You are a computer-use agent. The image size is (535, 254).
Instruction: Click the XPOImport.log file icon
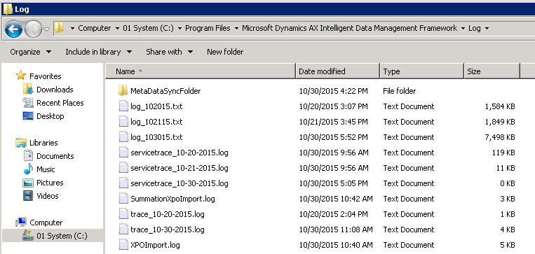pyautogui.click(x=123, y=244)
